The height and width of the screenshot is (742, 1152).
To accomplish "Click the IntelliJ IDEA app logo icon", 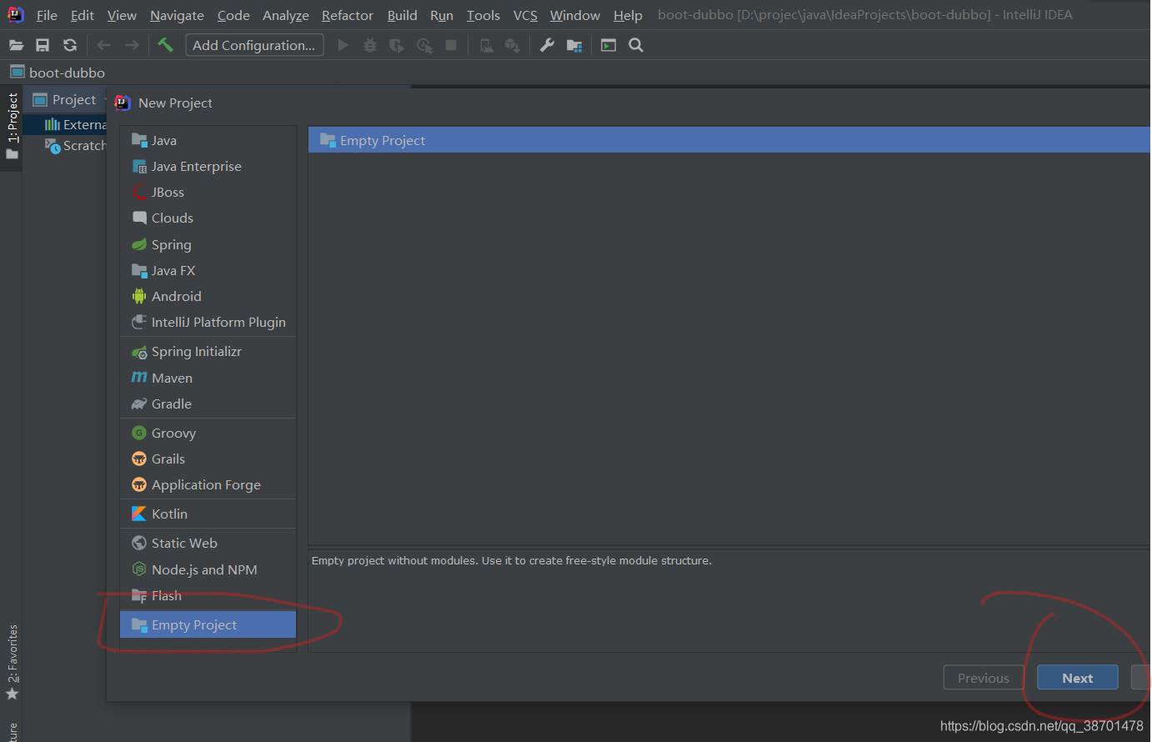I will pyautogui.click(x=16, y=14).
